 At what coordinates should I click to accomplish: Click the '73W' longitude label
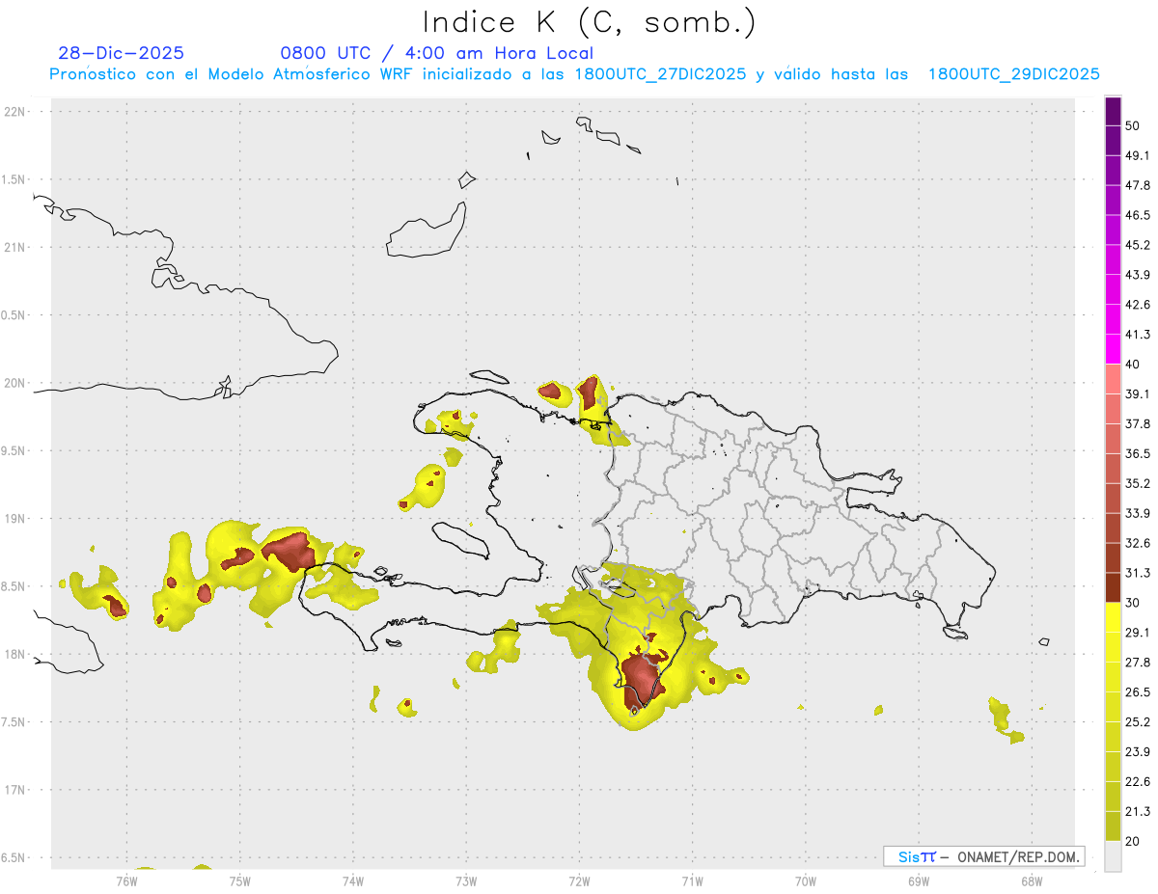(466, 880)
